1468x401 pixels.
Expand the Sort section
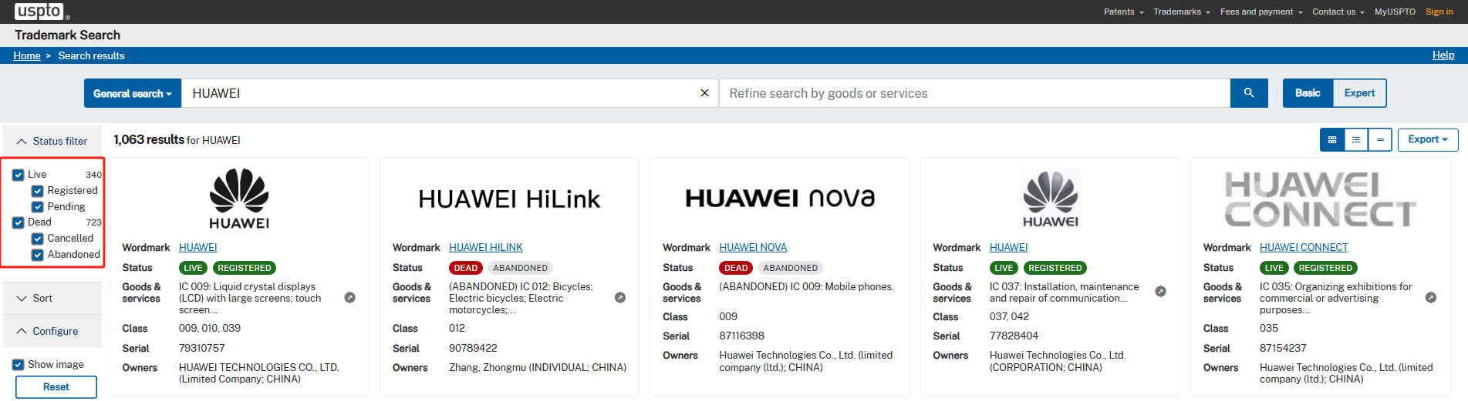tap(52, 298)
